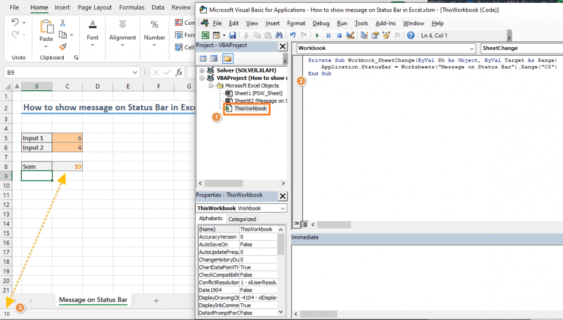The height and width of the screenshot is (320, 563).
Task: Click the Undo arrow in VBA toolbar
Action: pos(292,35)
